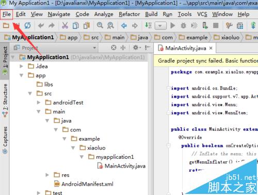258x195 pixels.
Task: Collapse the main folder arrow
Action: (x=39, y=112)
